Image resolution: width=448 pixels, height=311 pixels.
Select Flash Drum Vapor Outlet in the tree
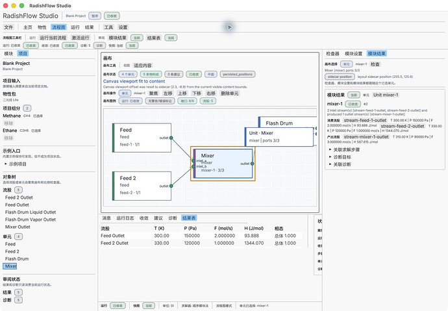pyautogui.click(x=31, y=219)
